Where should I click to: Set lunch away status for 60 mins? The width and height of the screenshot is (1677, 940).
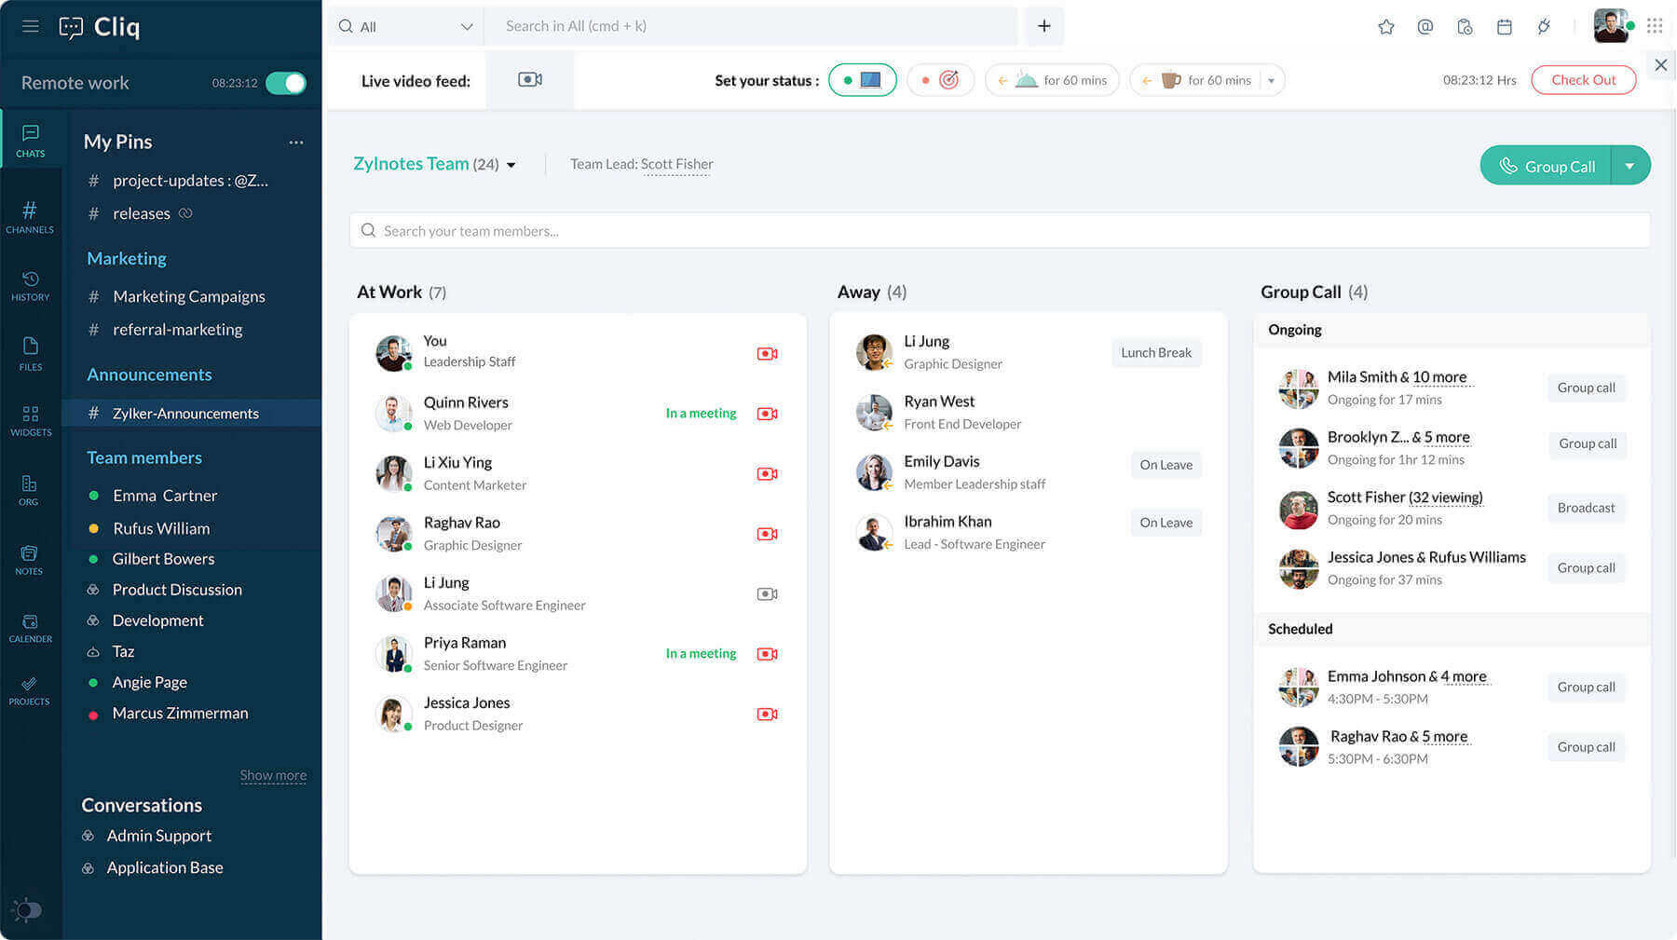pyautogui.click(x=1052, y=80)
